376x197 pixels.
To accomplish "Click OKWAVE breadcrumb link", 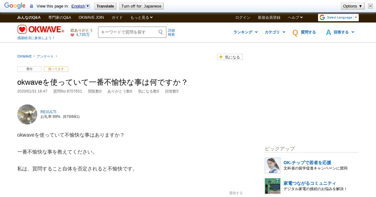I will click(24, 56).
